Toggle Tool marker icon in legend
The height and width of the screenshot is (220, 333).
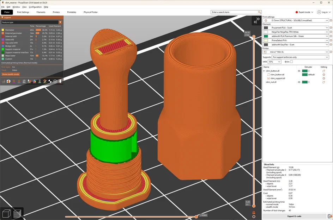[x=60, y=81]
